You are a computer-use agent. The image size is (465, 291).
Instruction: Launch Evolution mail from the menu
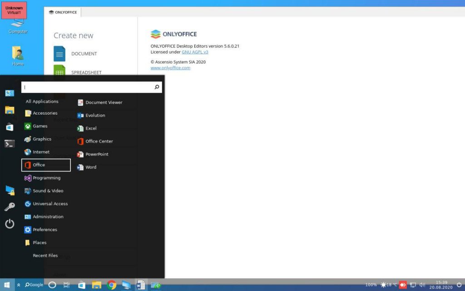[91, 115]
